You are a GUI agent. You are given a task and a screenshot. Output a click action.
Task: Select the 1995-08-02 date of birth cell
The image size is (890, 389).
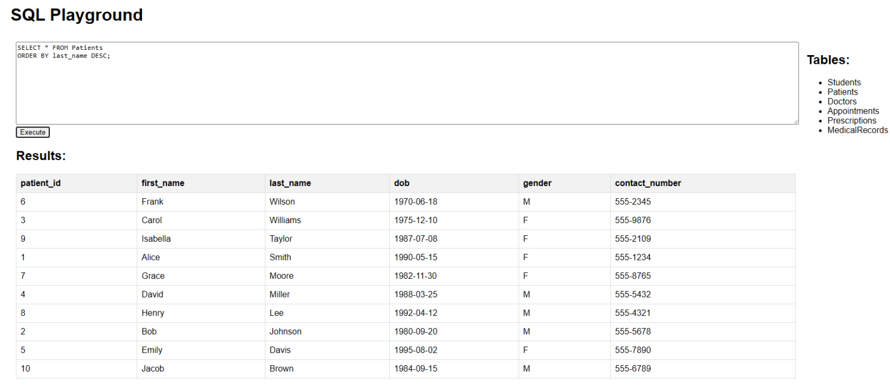pyautogui.click(x=415, y=350)
